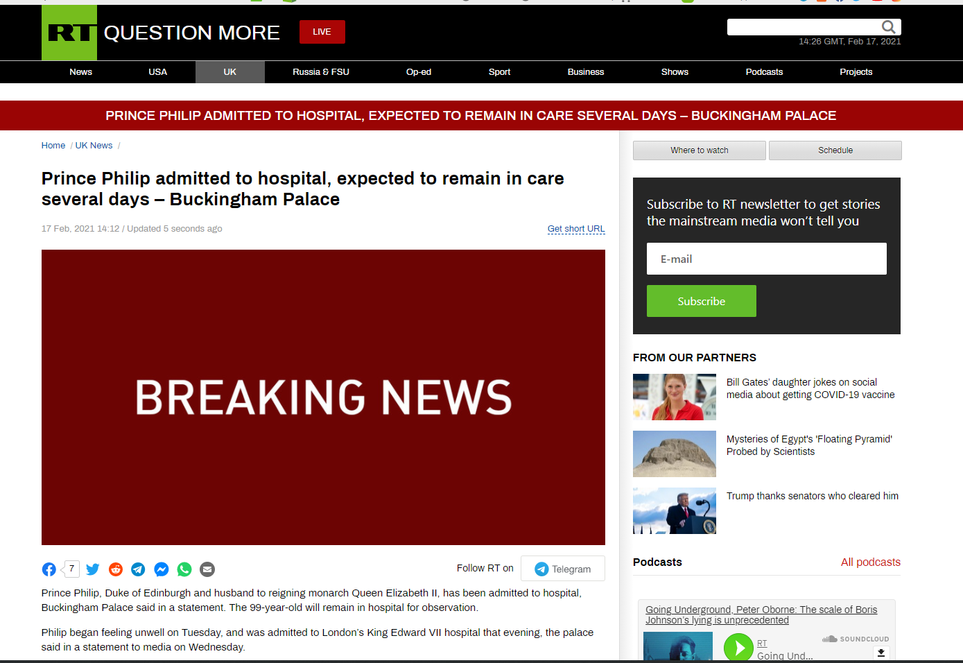Screen dimensions: 963x663
Task: Open Bill Gates' daughter article thumbnail
Action: click(x=675, y=397)
